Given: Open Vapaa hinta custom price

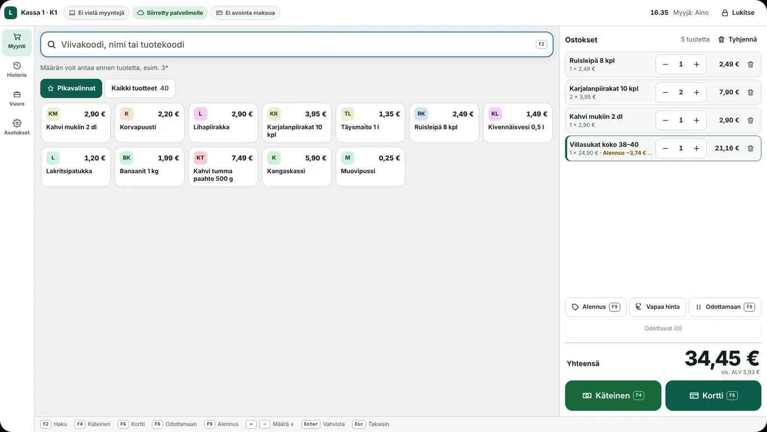Looking at the screenshot, I should [657, 307].
